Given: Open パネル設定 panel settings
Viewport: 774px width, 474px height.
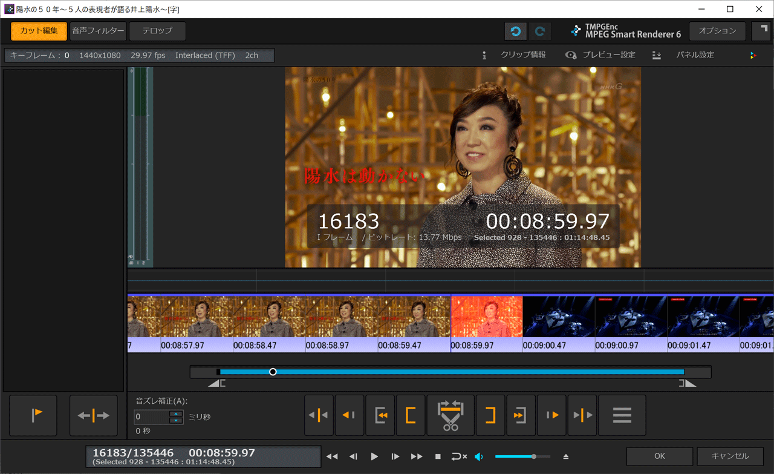Looking at the screenshot, I should pyautogui.click(x=683, y=55).
